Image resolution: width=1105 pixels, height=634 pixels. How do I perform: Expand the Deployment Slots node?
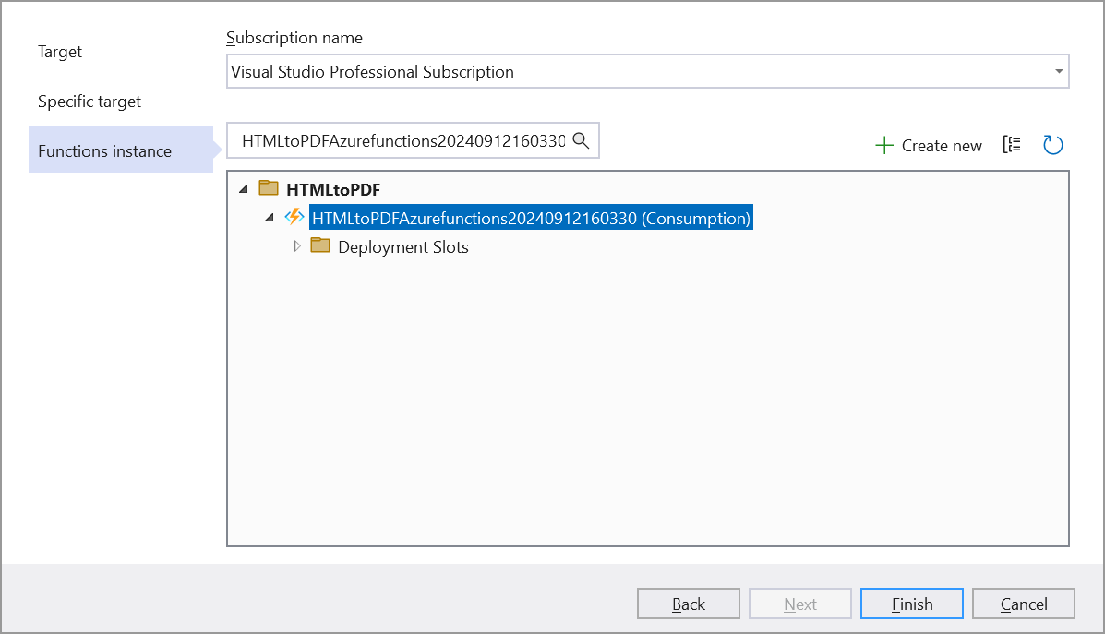[x=296, y=246]
